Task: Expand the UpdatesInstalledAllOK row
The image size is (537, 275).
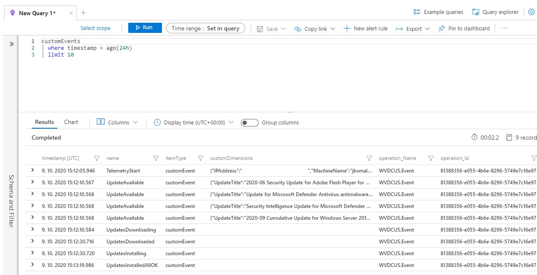Action: (32, 265)
